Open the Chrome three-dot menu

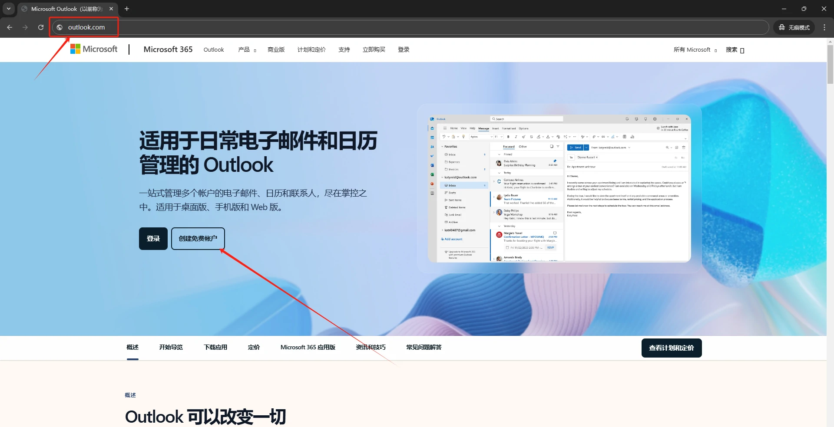point(824,27)
